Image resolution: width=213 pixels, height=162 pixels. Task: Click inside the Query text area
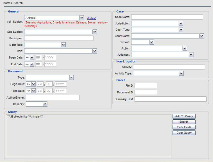pyautogui.click(x=88, y=135)
